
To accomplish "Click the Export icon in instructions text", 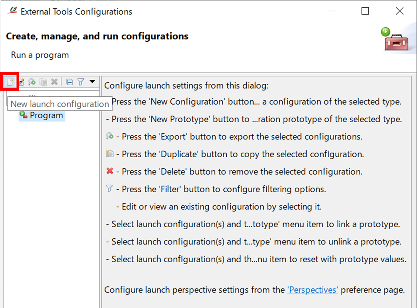I will (x=110, y=136).
